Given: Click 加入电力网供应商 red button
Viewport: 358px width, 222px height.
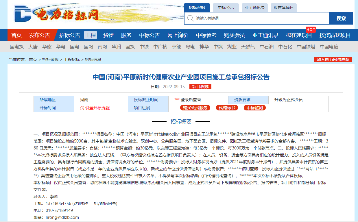Looking at the screenshot, I should [333, 60].
